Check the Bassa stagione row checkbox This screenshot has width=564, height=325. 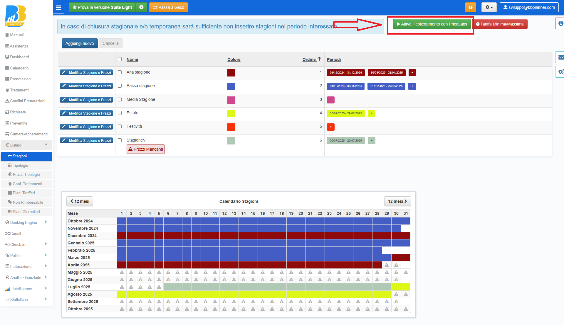coord(120,86)
